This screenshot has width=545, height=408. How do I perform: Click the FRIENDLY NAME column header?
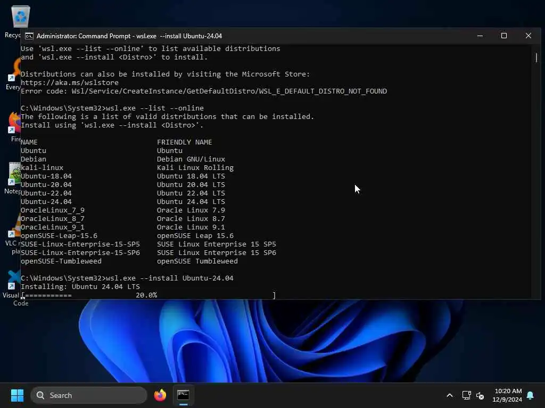(x=184, y=142)
